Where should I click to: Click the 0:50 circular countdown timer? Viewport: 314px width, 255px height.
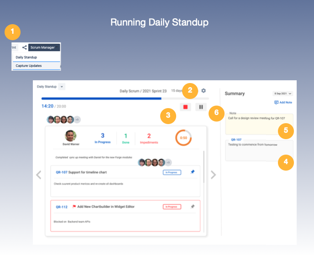coord(183,137)
